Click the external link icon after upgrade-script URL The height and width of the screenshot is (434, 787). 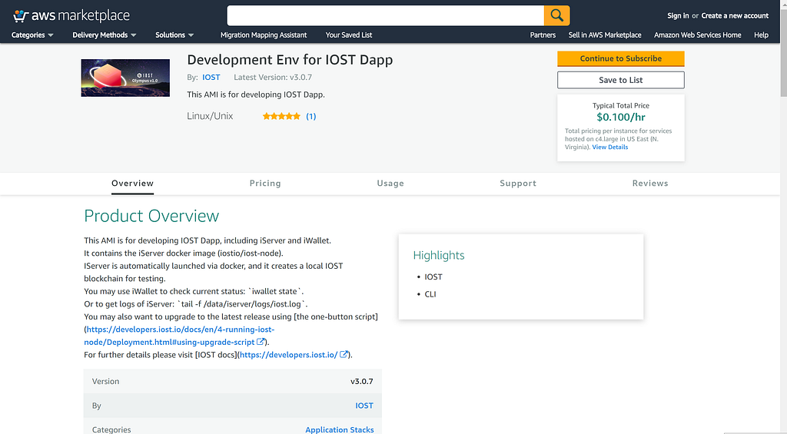tap(261, 342)
